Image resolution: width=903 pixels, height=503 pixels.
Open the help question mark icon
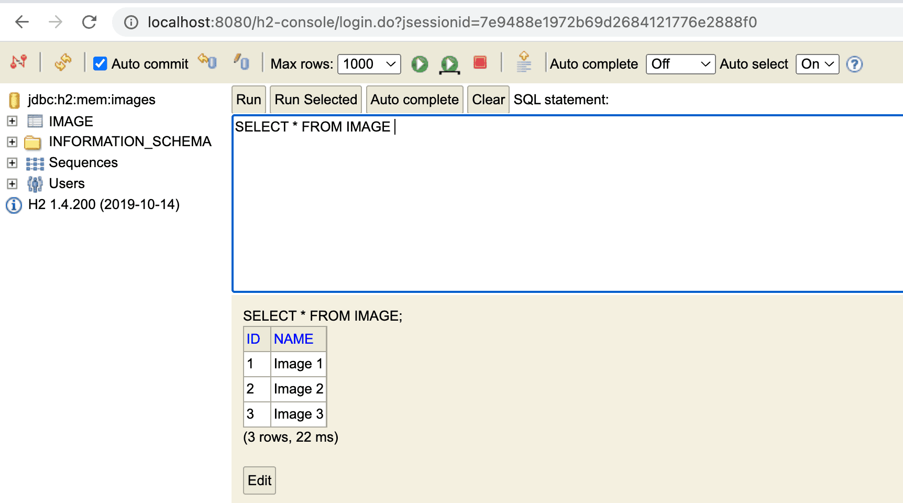pyautogui.click(x=854, y=64)
